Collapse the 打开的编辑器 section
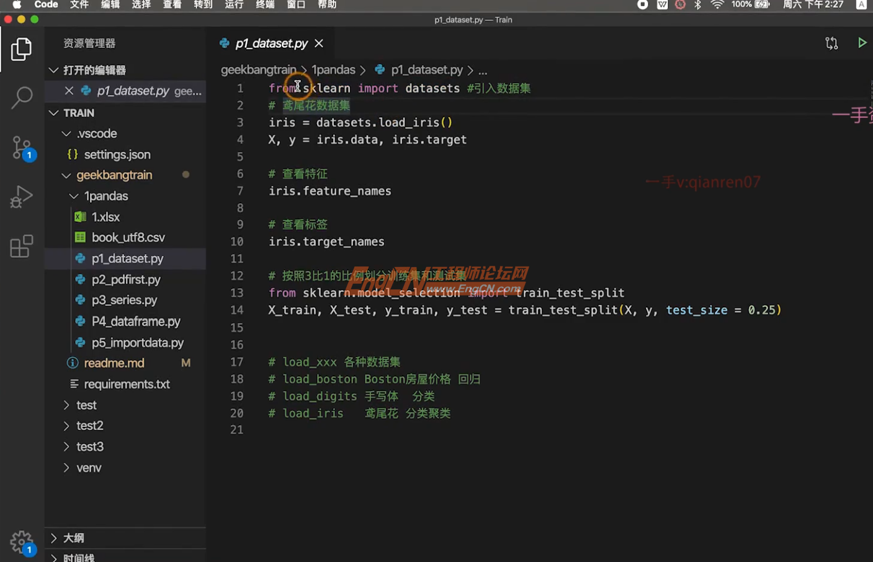The image size is (873, 562). [53, 70]
